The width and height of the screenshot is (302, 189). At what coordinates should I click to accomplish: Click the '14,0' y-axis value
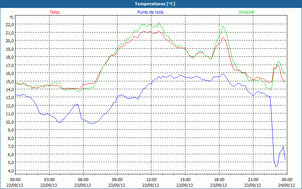[x=10, y=90]
